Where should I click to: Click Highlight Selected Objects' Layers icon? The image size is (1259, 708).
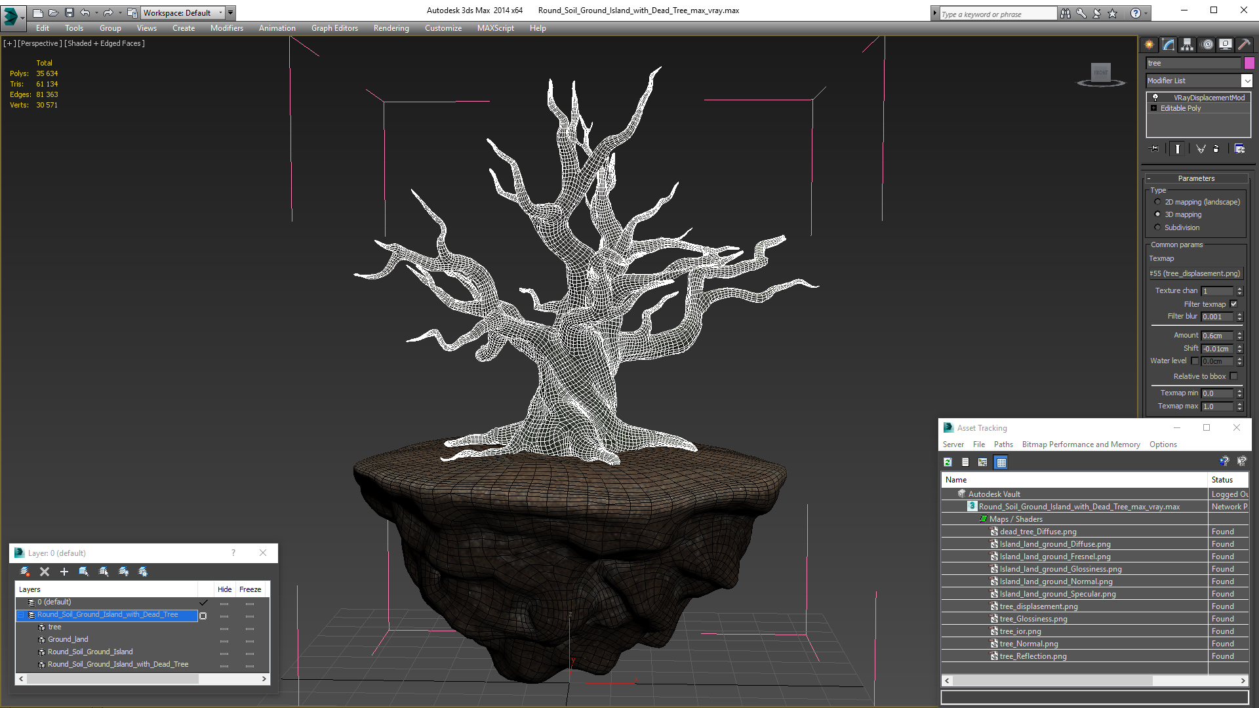point(104,572)
